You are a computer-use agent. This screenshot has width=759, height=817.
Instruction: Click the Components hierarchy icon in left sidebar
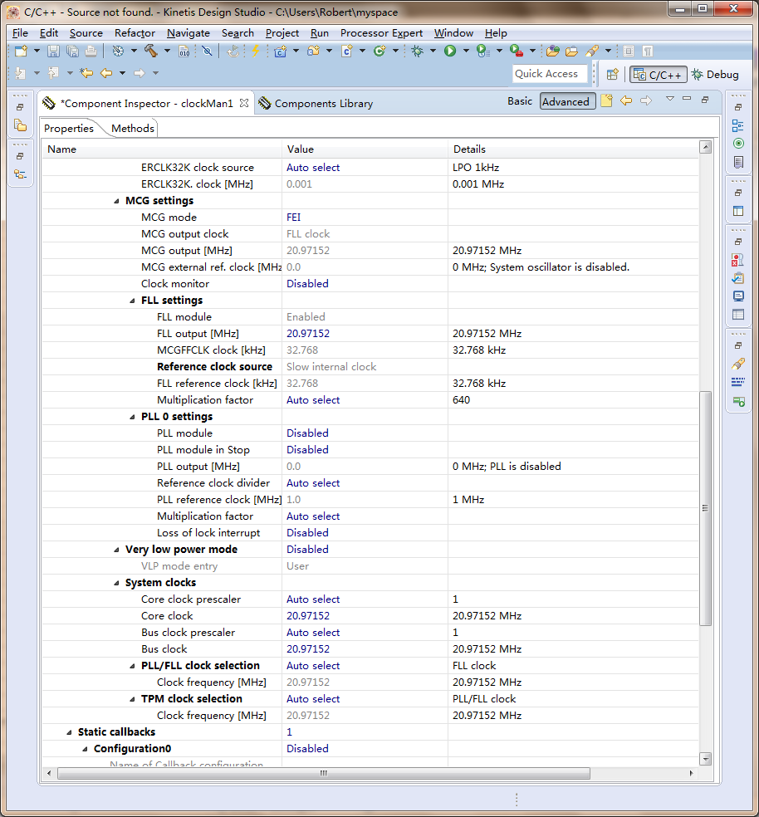[x=20, y=174]
